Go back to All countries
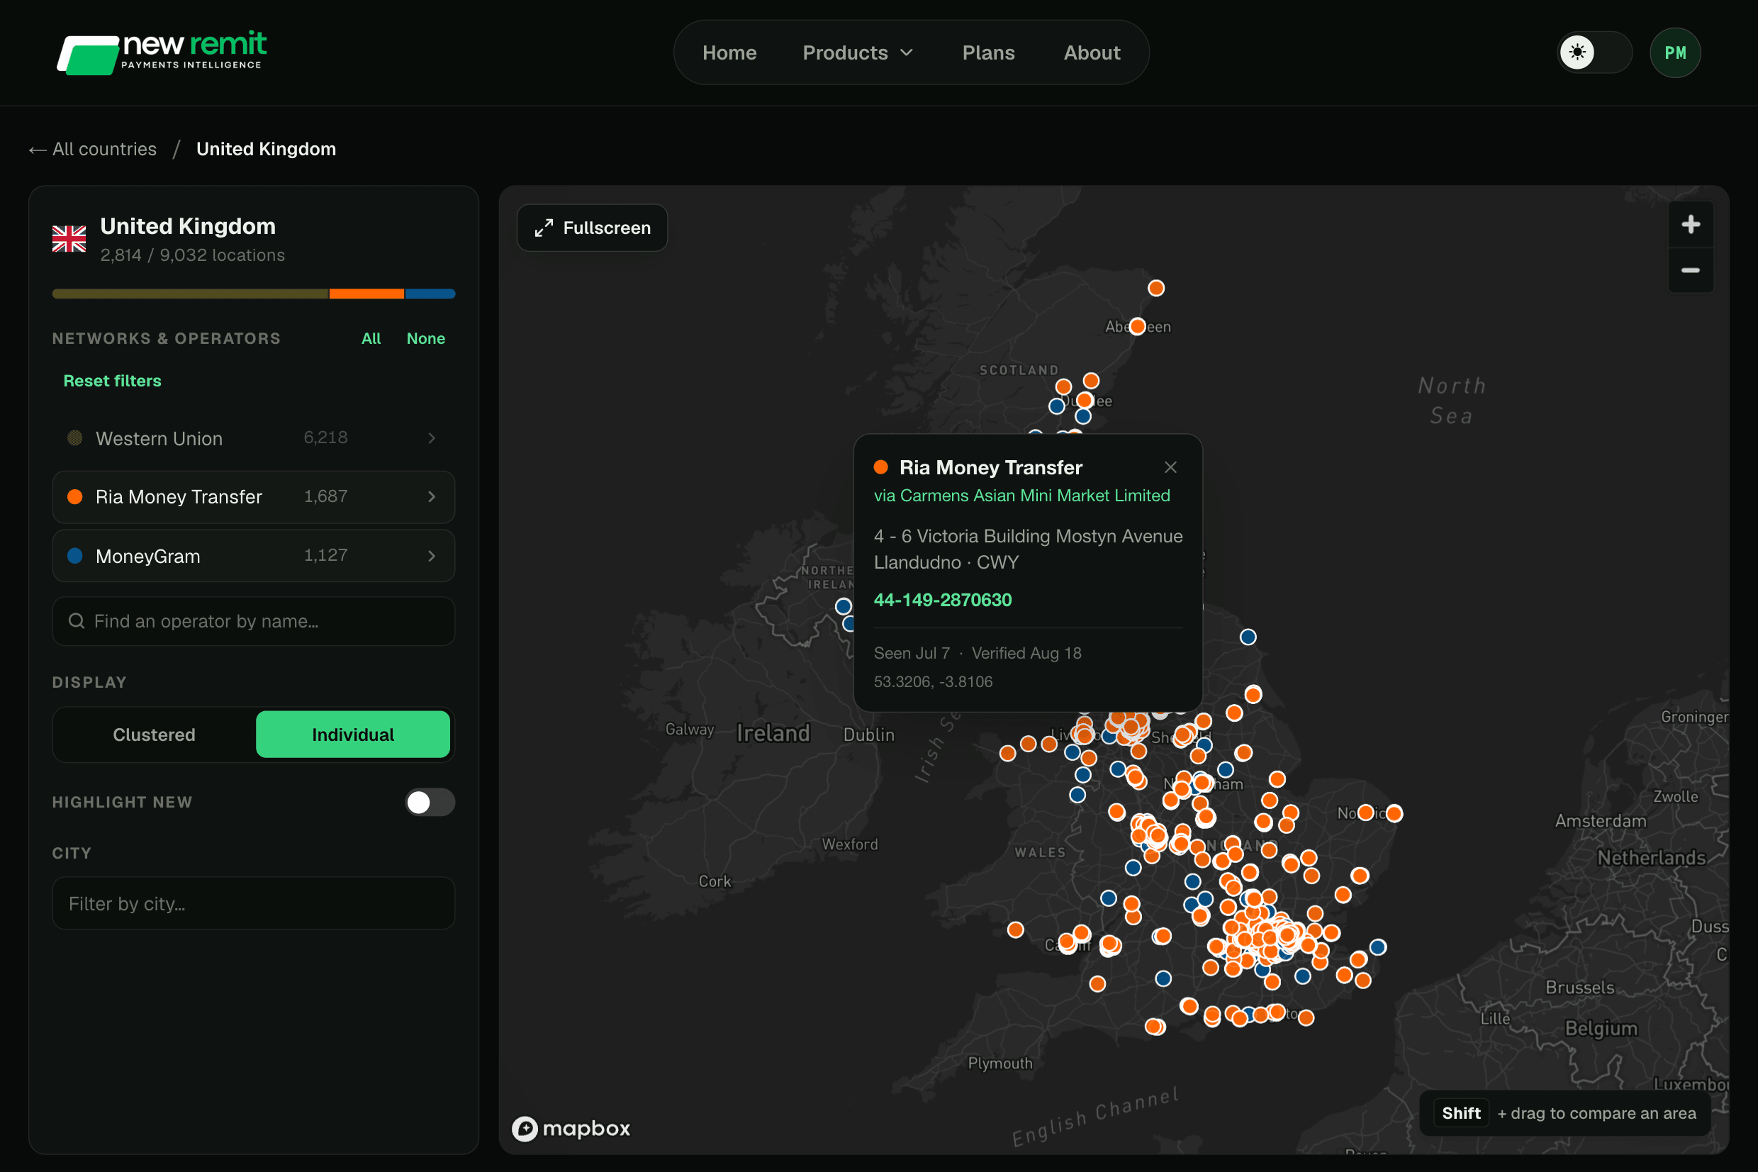The height and width of the screenshot is (1172, 1758). point(93,150)
